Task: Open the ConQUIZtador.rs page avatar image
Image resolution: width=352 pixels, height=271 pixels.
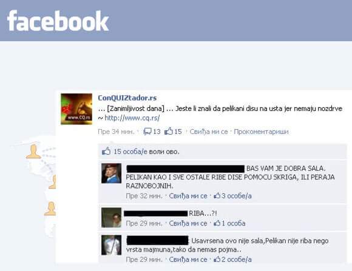Action: click(x=76, y=109)
